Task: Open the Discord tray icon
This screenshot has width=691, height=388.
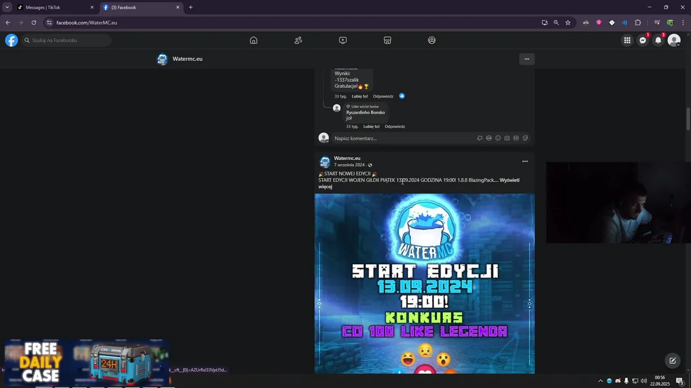Action: tap(618, 381)
